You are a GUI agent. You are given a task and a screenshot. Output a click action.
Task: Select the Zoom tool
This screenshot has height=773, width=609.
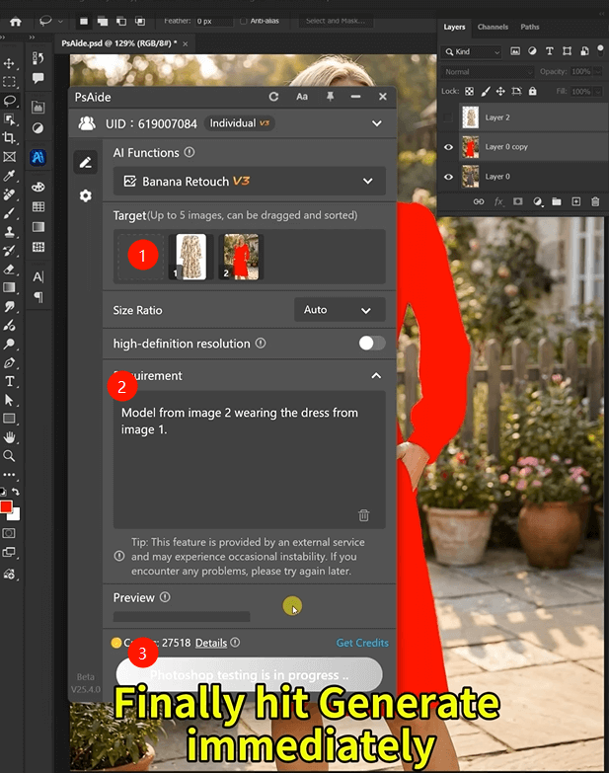[9, 455]
